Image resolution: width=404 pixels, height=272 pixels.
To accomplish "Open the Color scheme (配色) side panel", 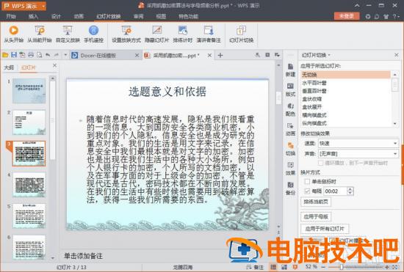I will 290,109.
